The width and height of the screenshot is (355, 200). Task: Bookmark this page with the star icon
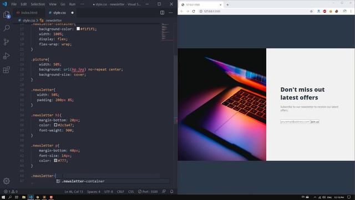[x=311, y=11]
